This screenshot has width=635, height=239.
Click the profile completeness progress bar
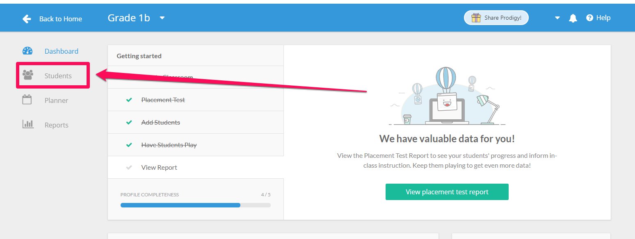(x=196, y=205)
